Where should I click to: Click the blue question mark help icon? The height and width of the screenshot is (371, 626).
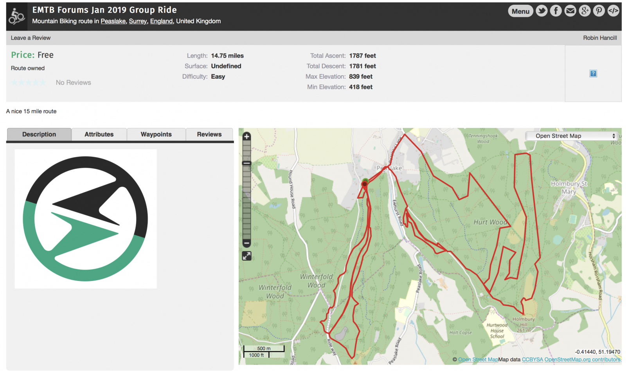[x=593, y=74]
